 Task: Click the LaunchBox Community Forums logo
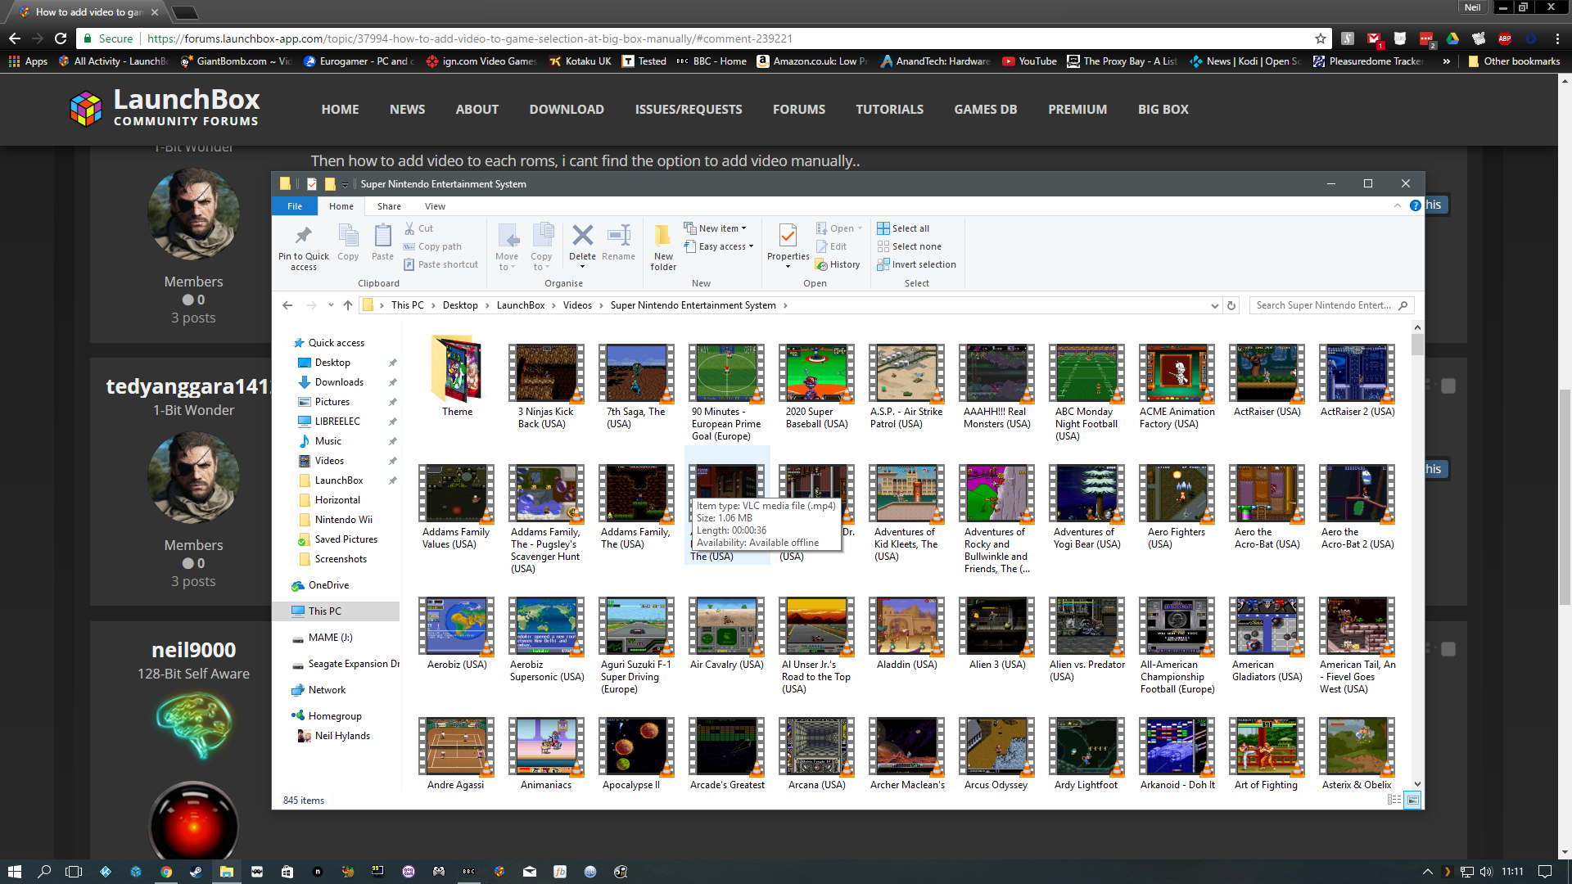point(165,108)
